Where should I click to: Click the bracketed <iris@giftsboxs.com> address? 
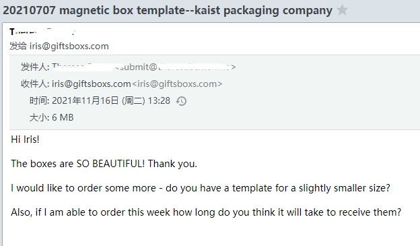coord(177,84)
